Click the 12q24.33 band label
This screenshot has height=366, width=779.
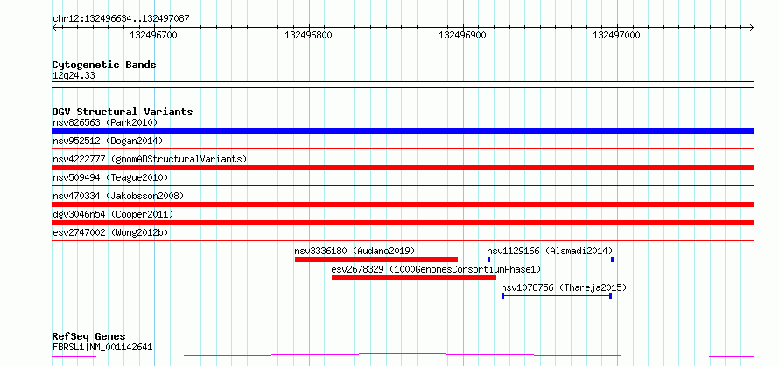(x=74, y=76)
